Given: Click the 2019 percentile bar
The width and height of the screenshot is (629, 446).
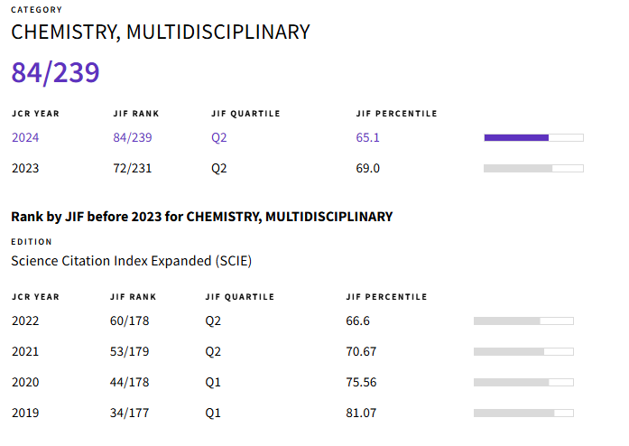Looking at the screenshot, I should (523, 413).
